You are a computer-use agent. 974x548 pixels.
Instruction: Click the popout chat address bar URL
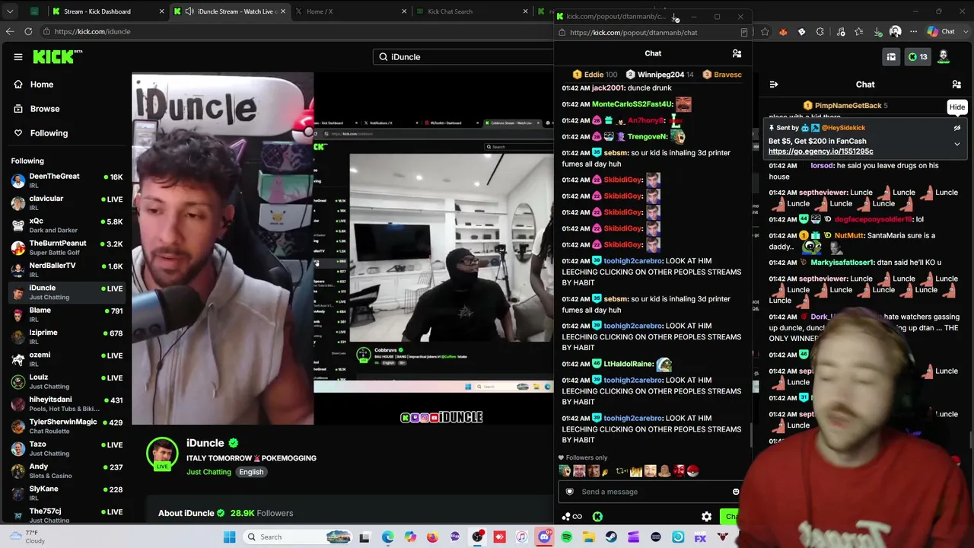633,33
